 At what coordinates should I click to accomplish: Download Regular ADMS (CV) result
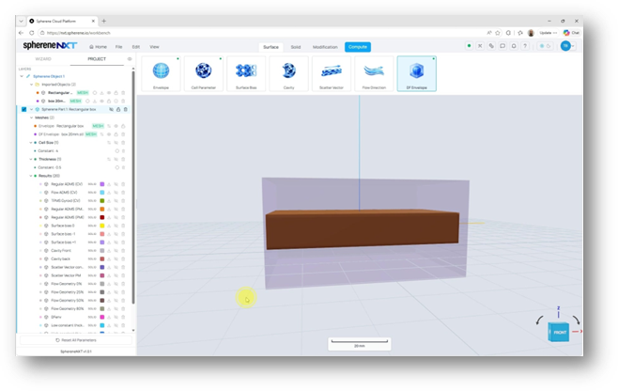(x=109, y=184)
